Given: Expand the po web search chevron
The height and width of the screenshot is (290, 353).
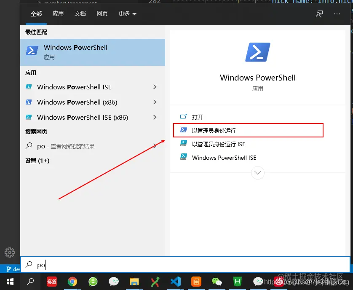Looking at the screenshot, I should (x=155, y=146).
